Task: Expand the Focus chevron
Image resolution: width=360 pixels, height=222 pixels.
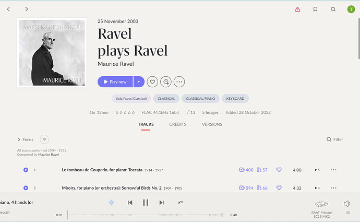Action: point(19,139)
